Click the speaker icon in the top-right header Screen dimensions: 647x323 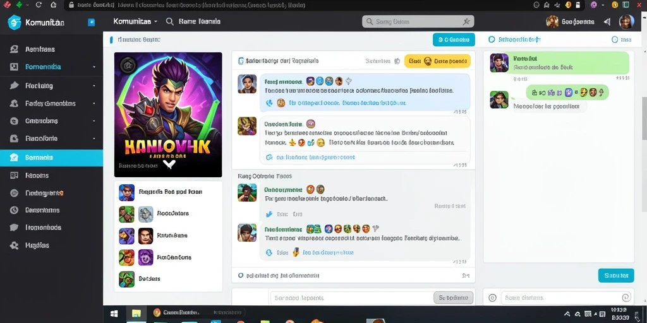(607, 22)
